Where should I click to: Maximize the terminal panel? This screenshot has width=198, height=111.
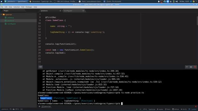point(191,67)
